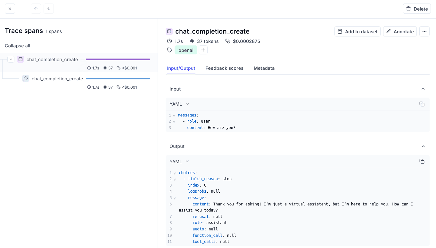Add a new tag using the plus icon

point(203,50)
